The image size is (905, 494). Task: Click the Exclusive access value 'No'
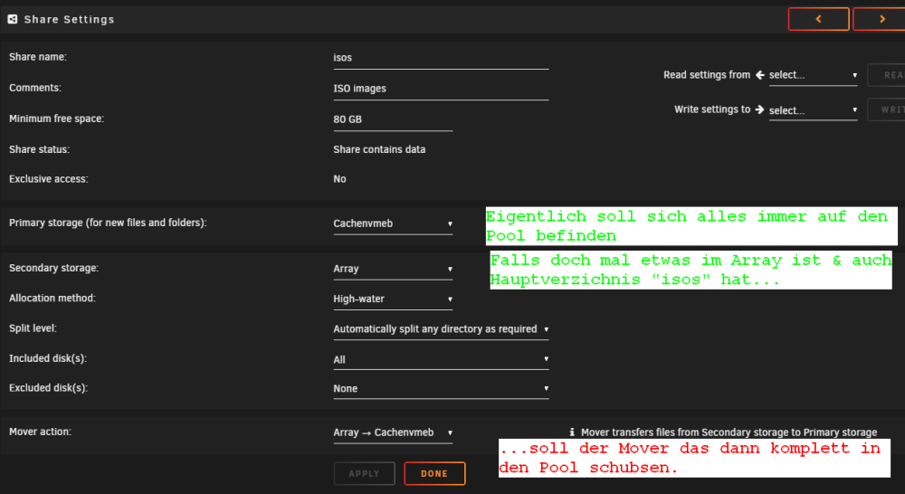[339, 179]
